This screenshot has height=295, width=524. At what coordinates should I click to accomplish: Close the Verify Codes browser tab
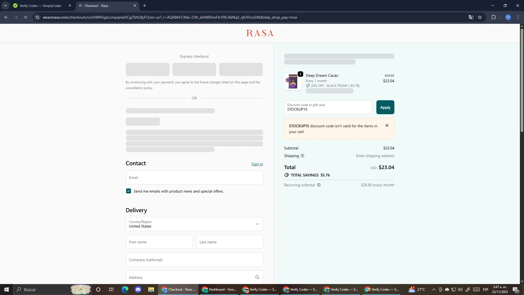70,6
